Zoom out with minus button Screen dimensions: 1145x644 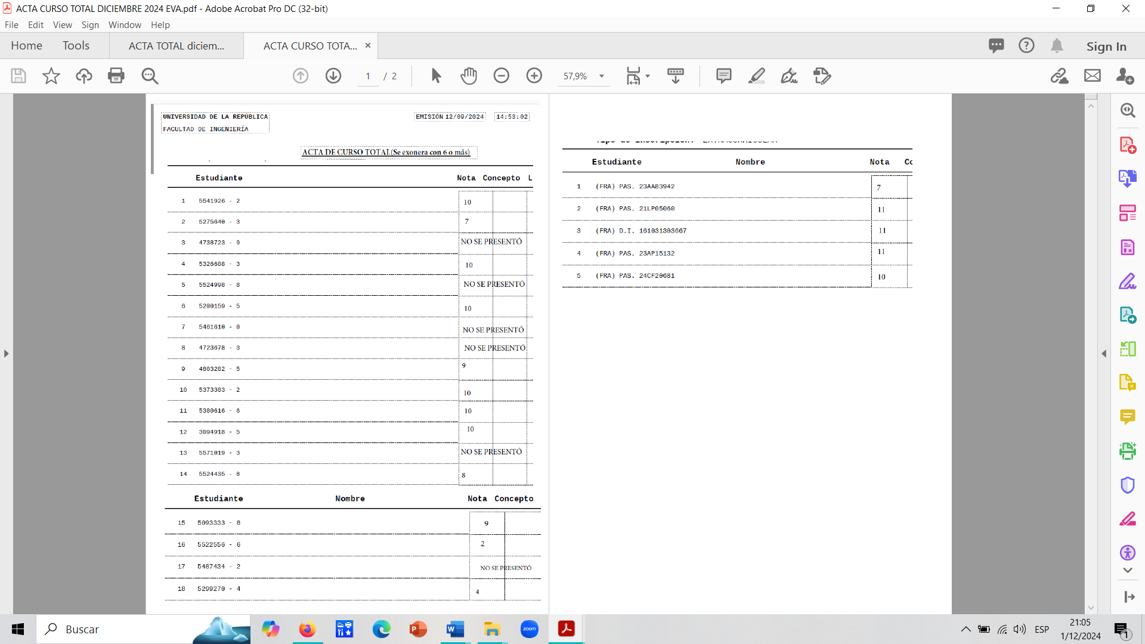pyautogui.click(x=502, y=76)
